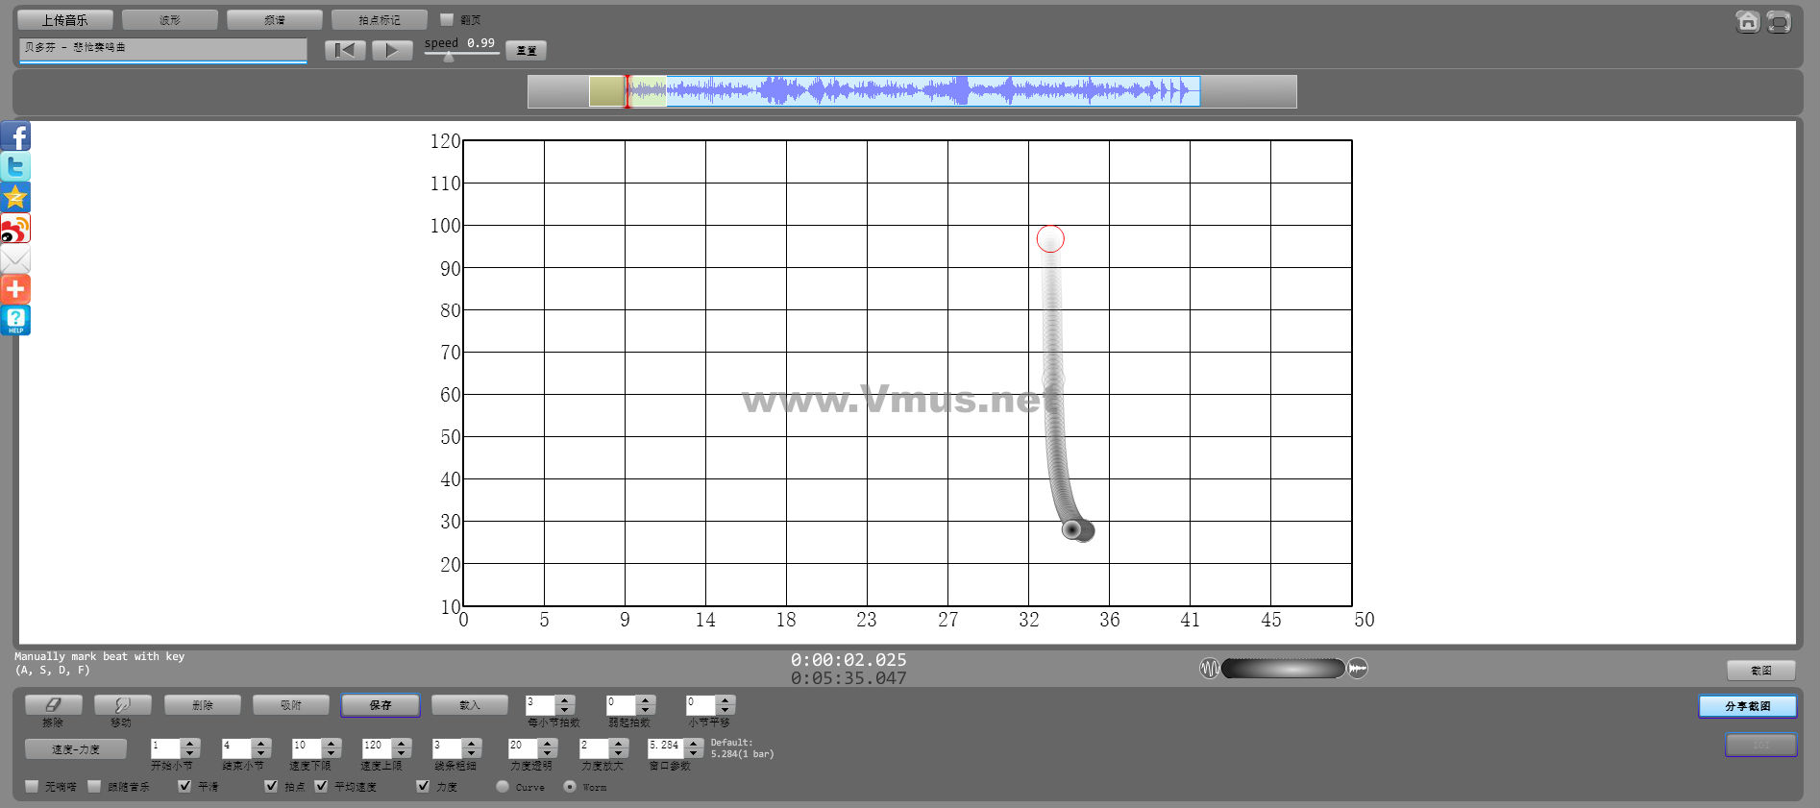Click the email envelope share icon

(x=15, y=259)
